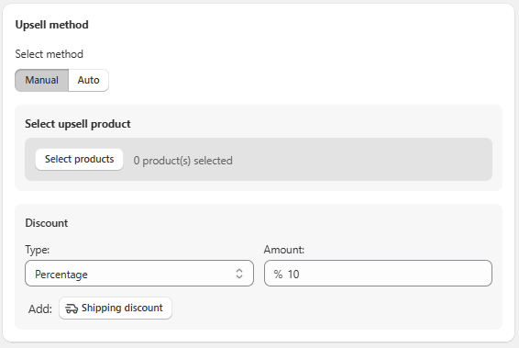
Task: Click the 'Type:' field label
Action: click(38, 250)
